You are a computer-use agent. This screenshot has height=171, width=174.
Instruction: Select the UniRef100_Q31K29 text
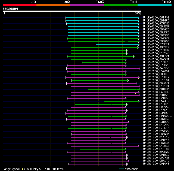(x=156, y=122)
